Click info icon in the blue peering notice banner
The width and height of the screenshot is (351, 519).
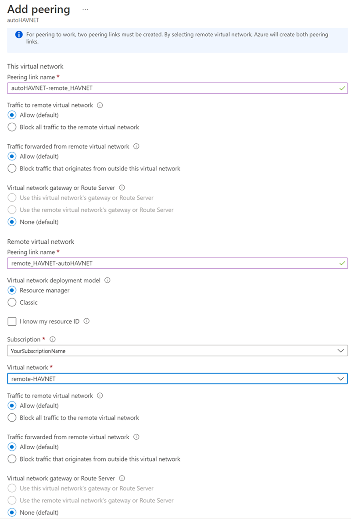(x=19, y=35)
